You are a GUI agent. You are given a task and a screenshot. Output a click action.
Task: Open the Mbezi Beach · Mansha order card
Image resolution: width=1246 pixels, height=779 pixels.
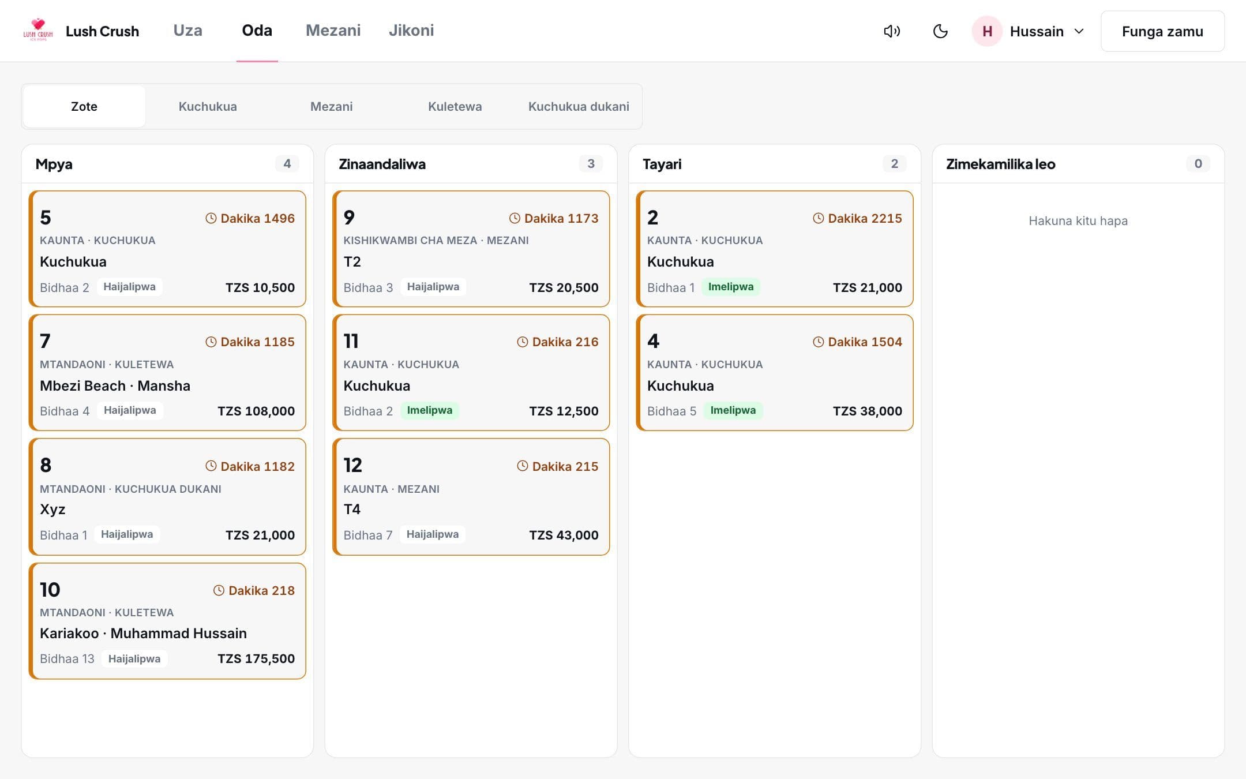click(x=167, y=373)
